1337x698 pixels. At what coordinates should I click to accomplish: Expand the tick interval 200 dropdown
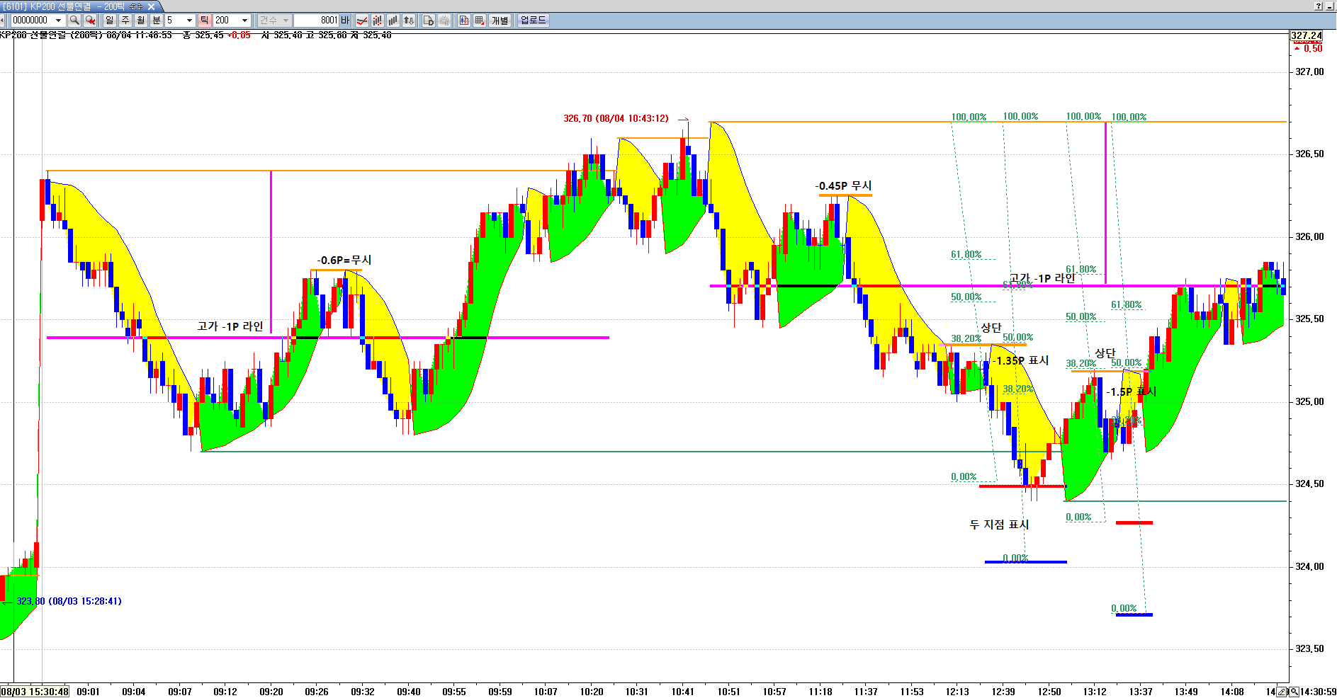coord(245,21)
